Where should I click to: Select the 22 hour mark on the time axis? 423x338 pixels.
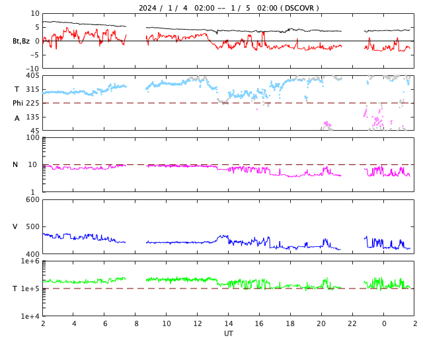pos(352,324)
